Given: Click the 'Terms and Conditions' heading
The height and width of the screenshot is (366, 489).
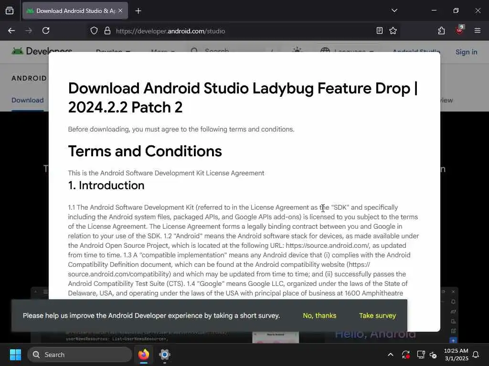Looking at the screenshot, I should [145, 151].
